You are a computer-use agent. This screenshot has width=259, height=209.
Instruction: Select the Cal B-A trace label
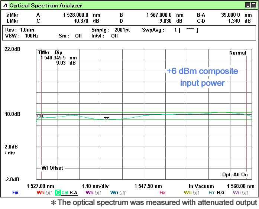coord(70,193)
